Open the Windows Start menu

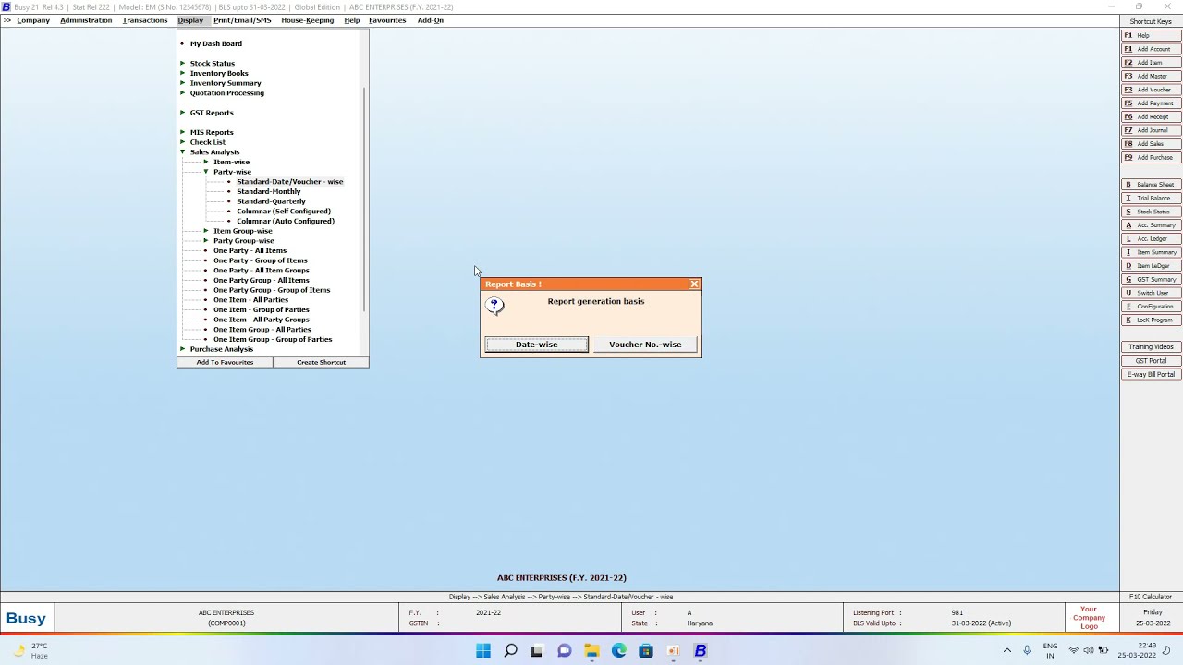click(x=483, y=651)
